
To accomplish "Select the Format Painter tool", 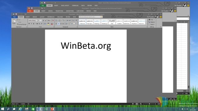I will click(x=22, y=24).
